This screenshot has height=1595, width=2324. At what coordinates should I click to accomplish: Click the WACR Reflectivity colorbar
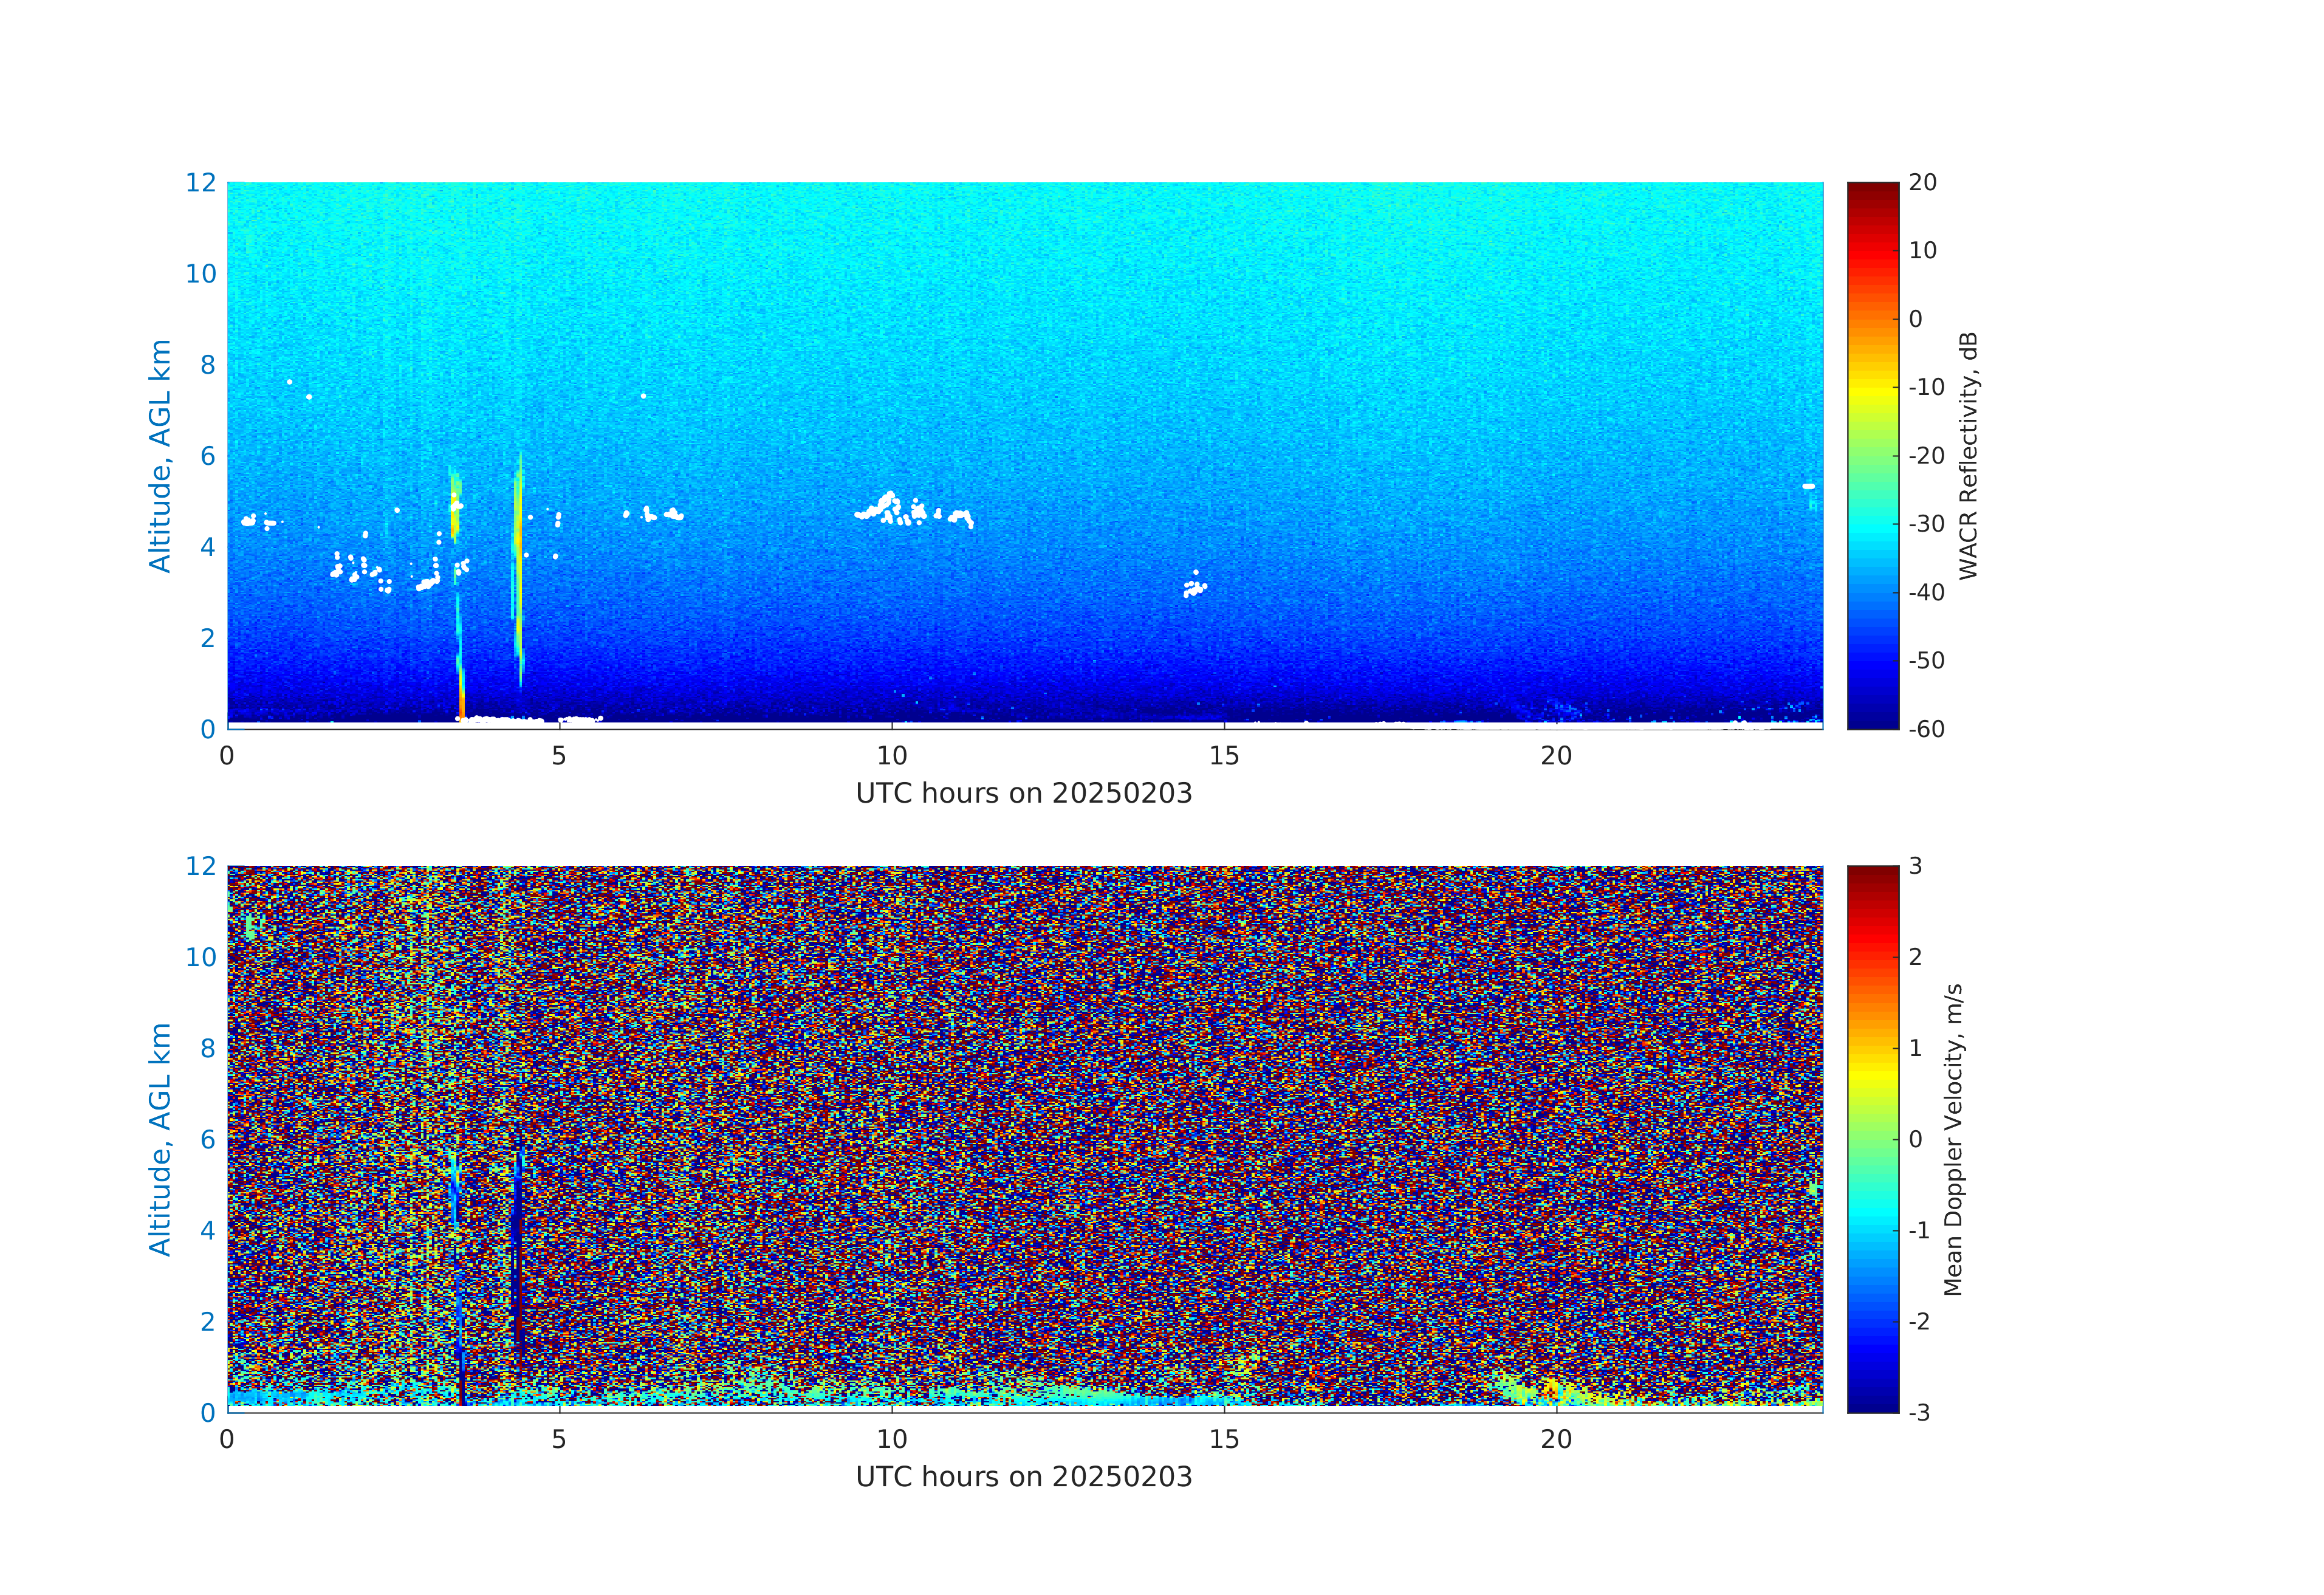(1872, 455)
